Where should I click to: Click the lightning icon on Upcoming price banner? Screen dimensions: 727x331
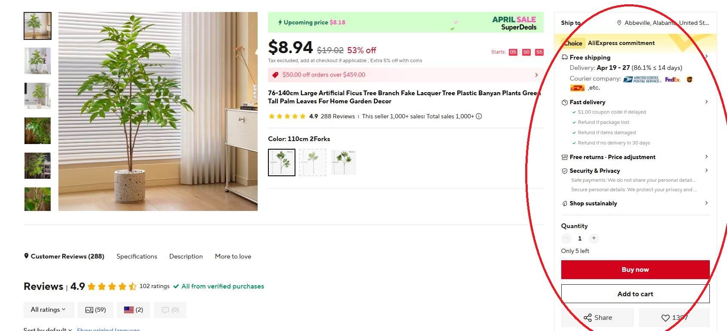click(x=281, y=22)
